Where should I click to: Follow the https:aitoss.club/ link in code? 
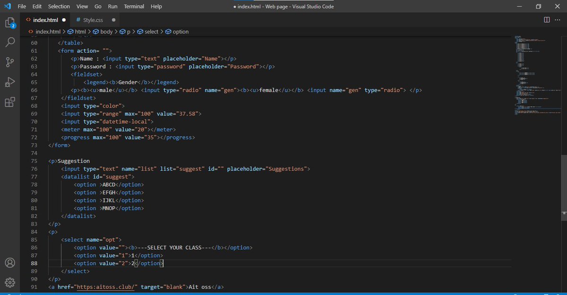click(x=106, y=287)
